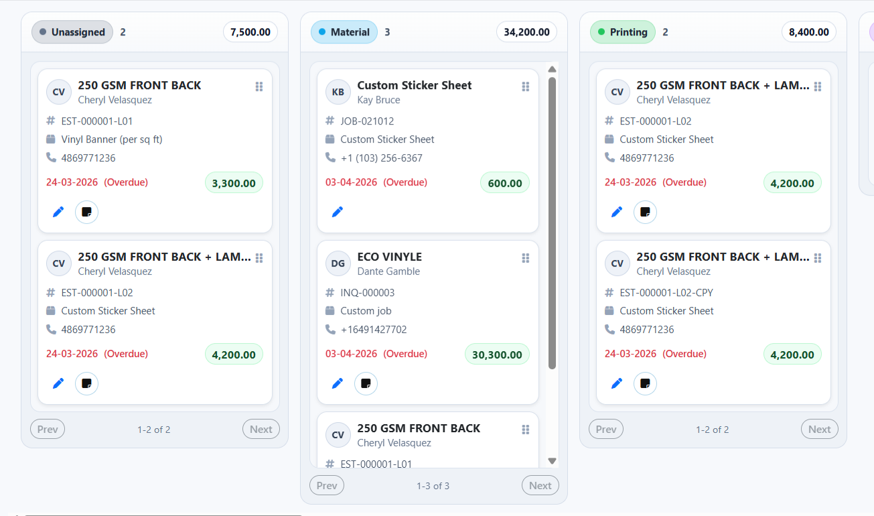The height and width of the screenshot is (516, 874).
Task: Edit the EST-000001-L01 card in the Unassigned column
Action: click(x=58, y=212)
